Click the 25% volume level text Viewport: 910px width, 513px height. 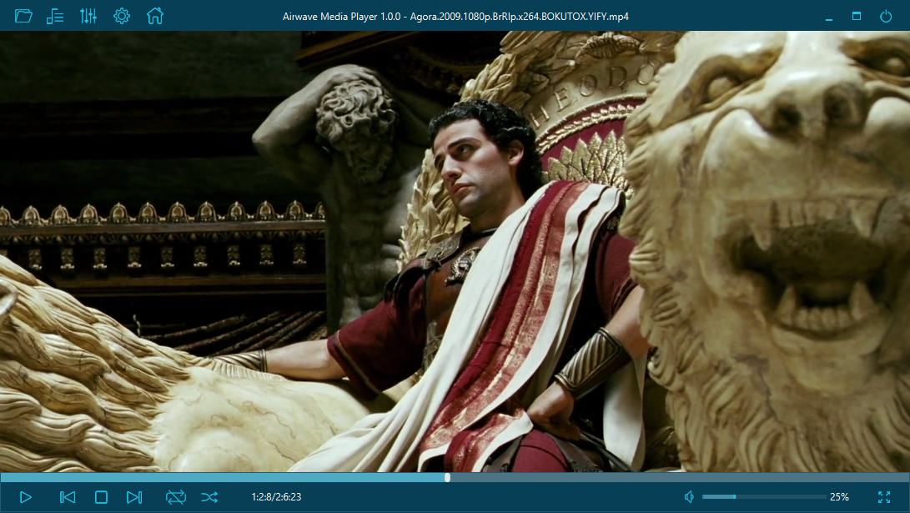[x=839, y=497]
